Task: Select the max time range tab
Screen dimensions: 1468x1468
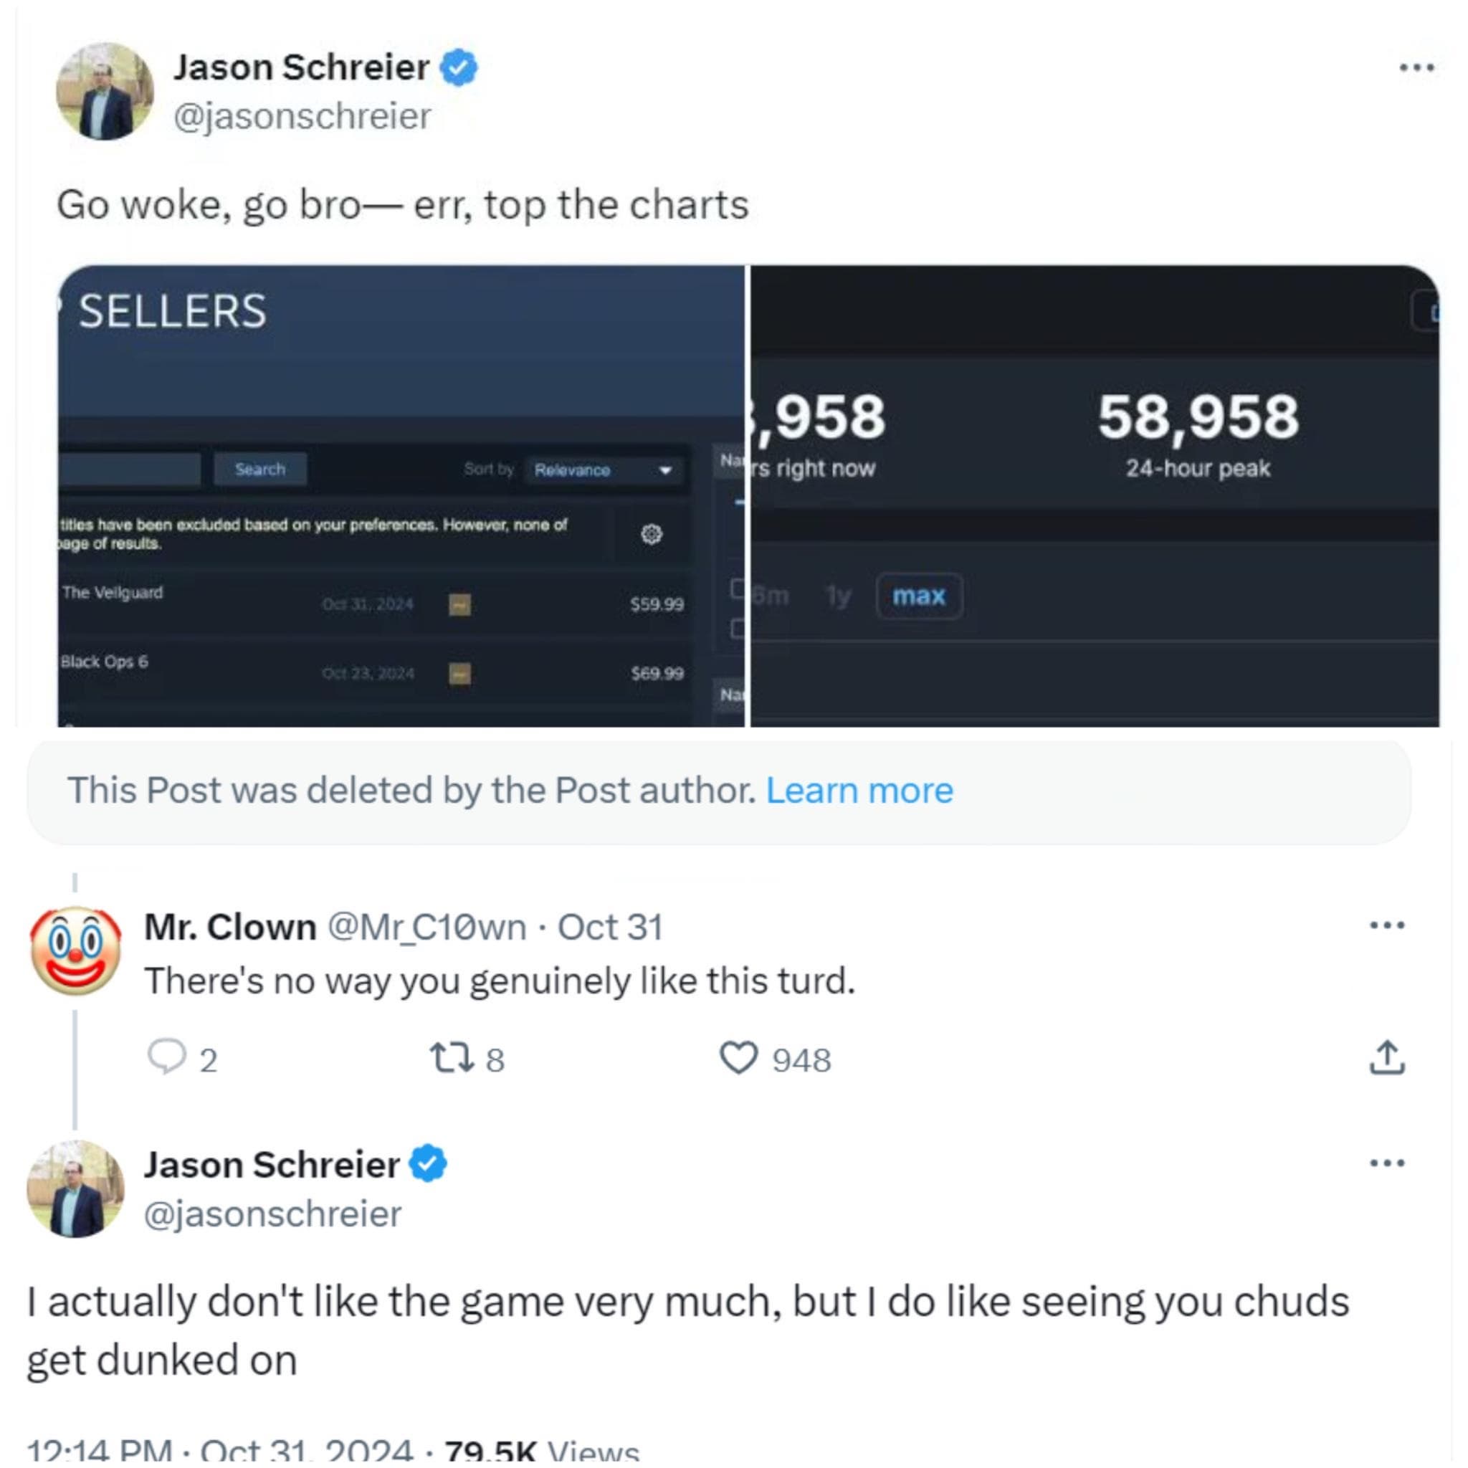Action: click(x=919, y=596)
